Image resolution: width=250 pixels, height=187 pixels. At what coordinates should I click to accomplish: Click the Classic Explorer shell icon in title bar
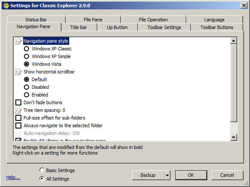pyautogui.click(x=6, y=6)
